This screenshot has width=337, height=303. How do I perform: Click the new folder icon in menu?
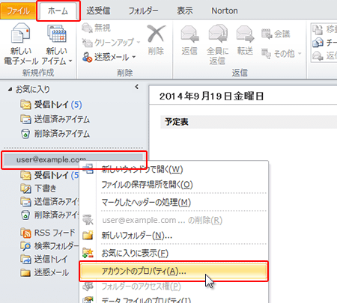(88, 235)
